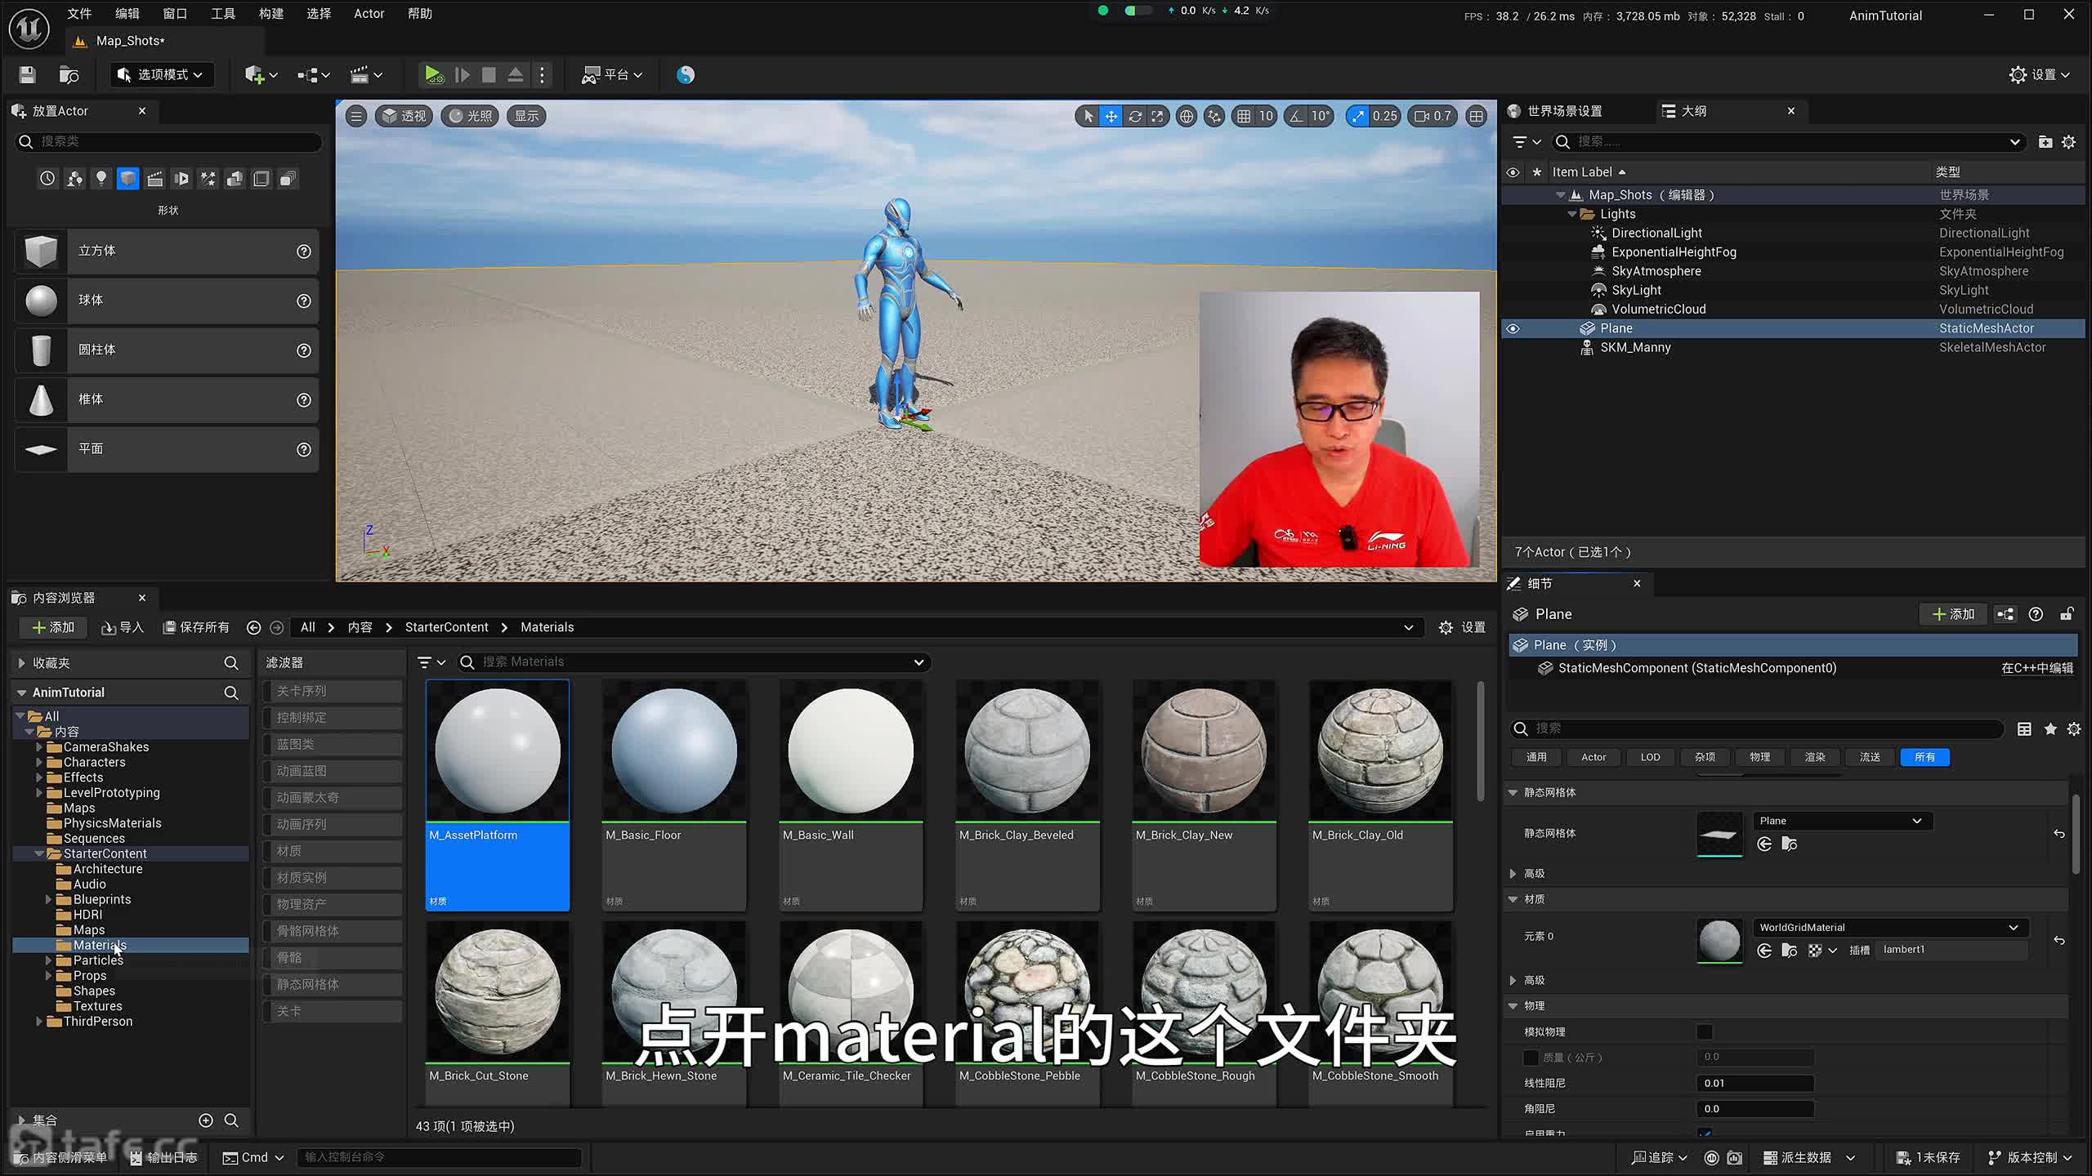Toggle camera speed 0.7 setting icon

pos(1433,116)
